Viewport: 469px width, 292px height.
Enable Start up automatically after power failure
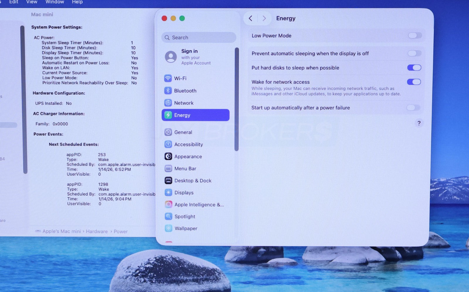pos(413,107)
